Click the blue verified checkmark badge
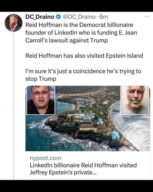Viewport: 153px width, 192px height. pos(58,17)
